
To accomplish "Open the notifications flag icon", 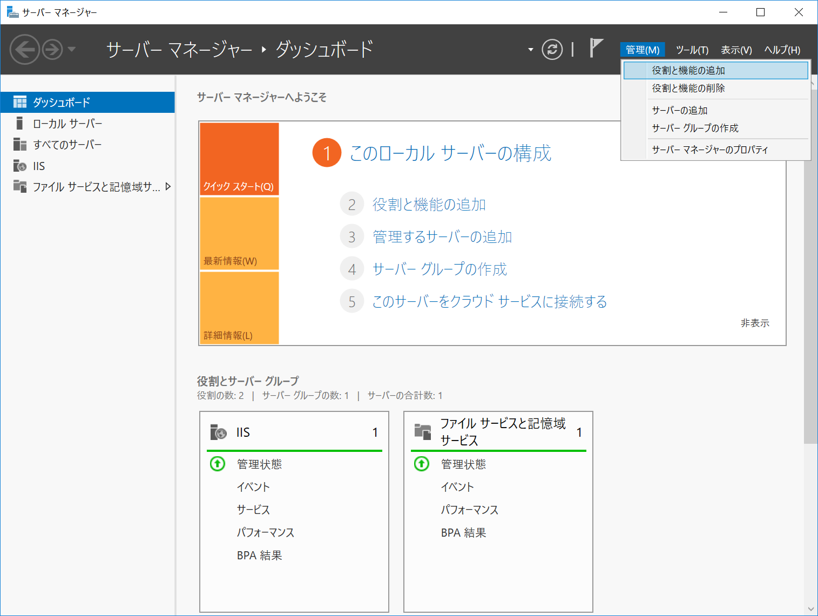I will [596, 48].
